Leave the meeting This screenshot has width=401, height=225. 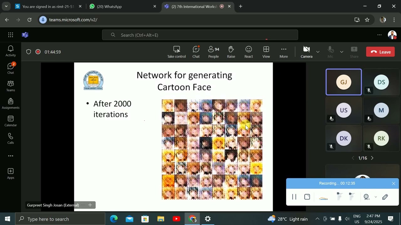[380, 52]
